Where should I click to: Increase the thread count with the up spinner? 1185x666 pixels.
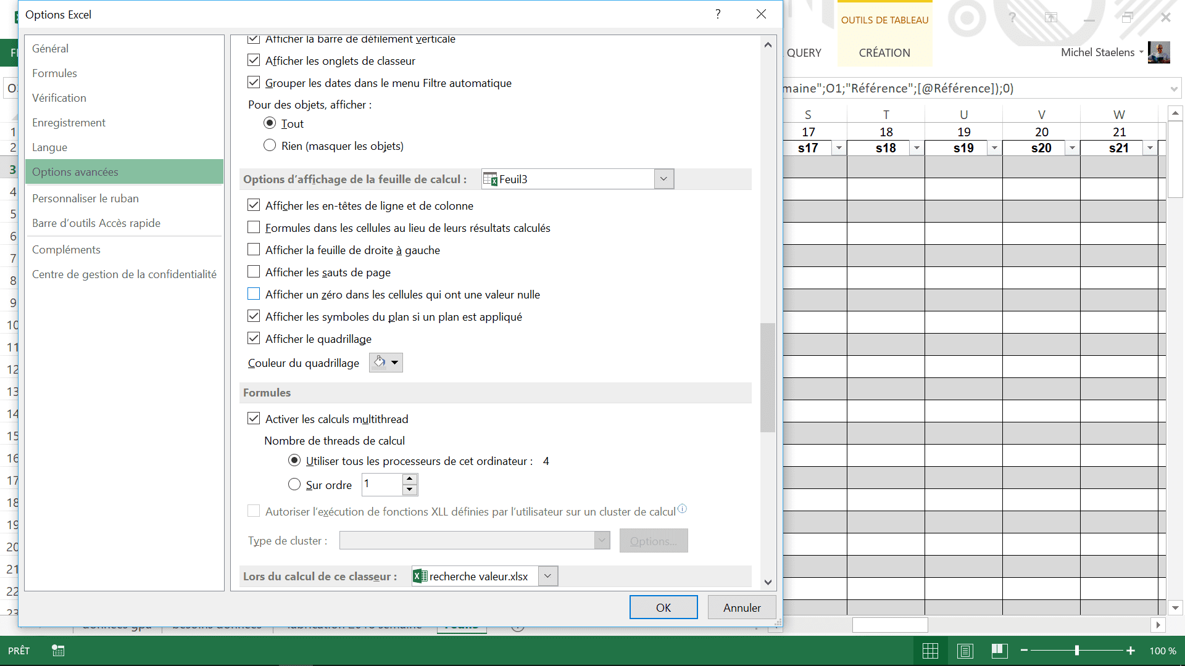point(410,479)
